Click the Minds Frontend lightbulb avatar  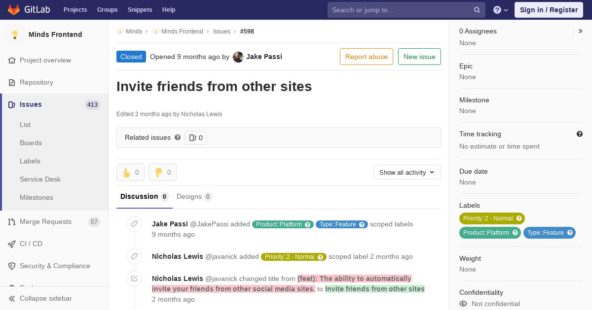15,34
